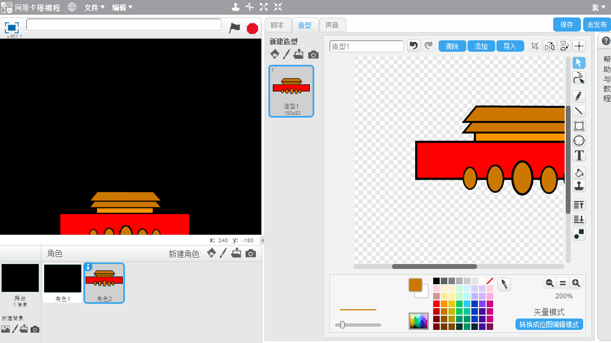The height and width of the screenshot is (343, 611).
Task: Redo the drawing action
Action: pos(429,46)
